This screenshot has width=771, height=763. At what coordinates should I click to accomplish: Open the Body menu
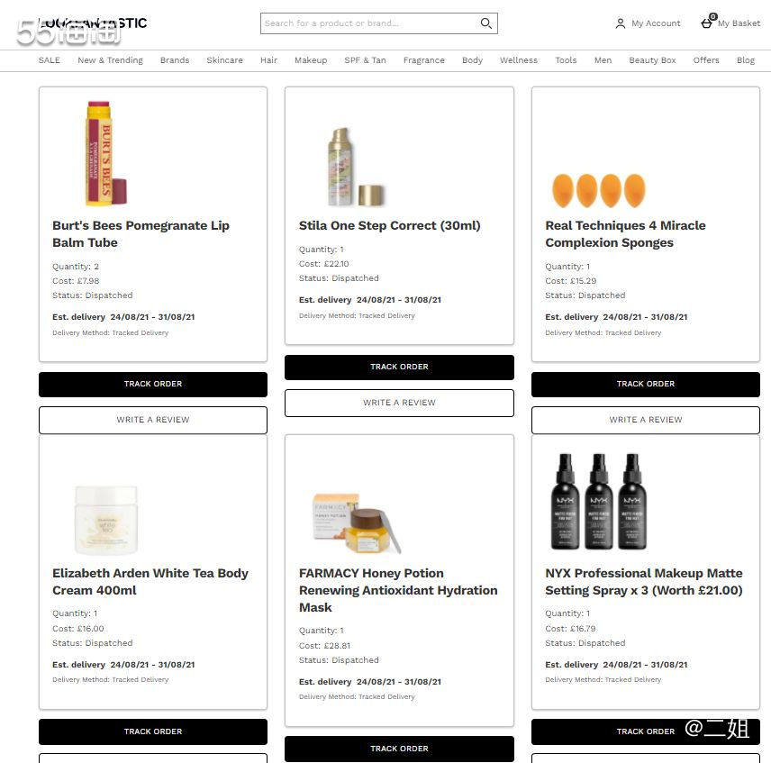click(472, 60)
